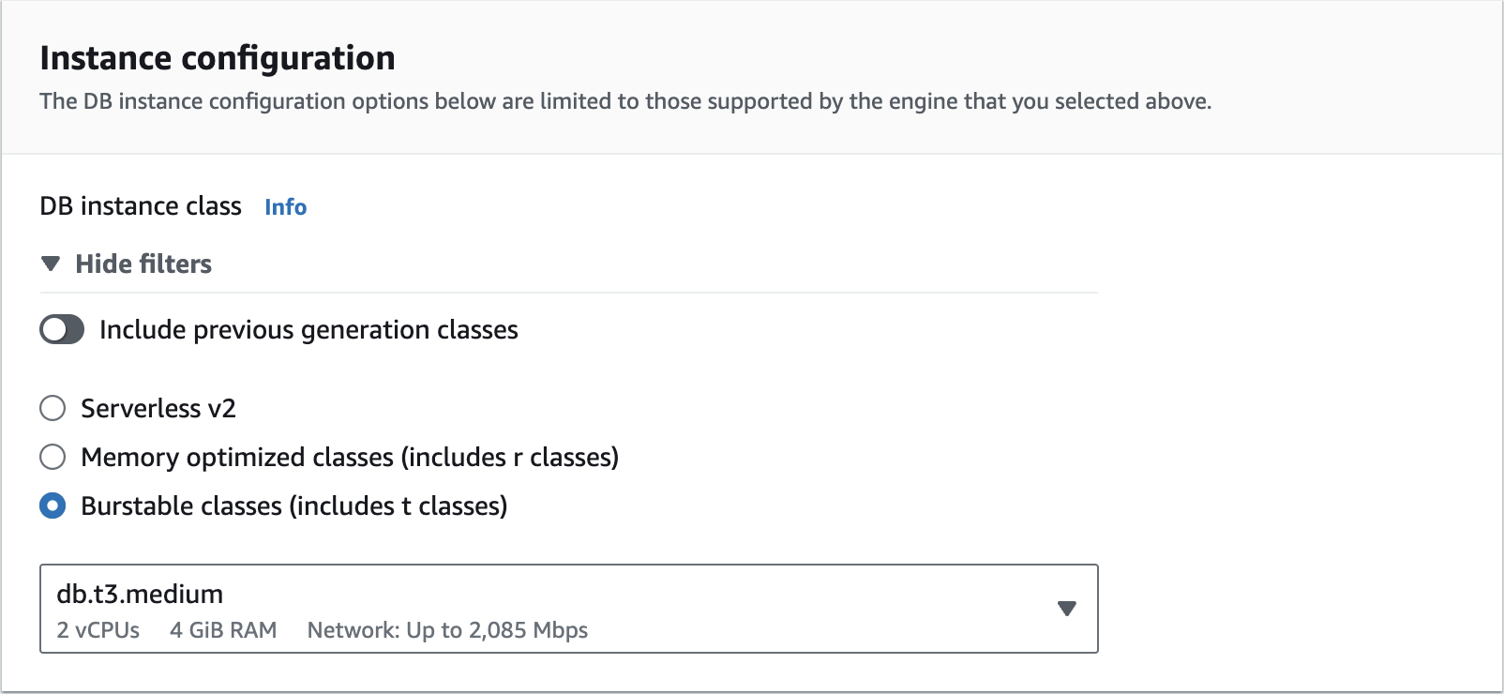The image size is (1504, 694).
Task: Click the engine limitation description text
Action: [625, 101]
